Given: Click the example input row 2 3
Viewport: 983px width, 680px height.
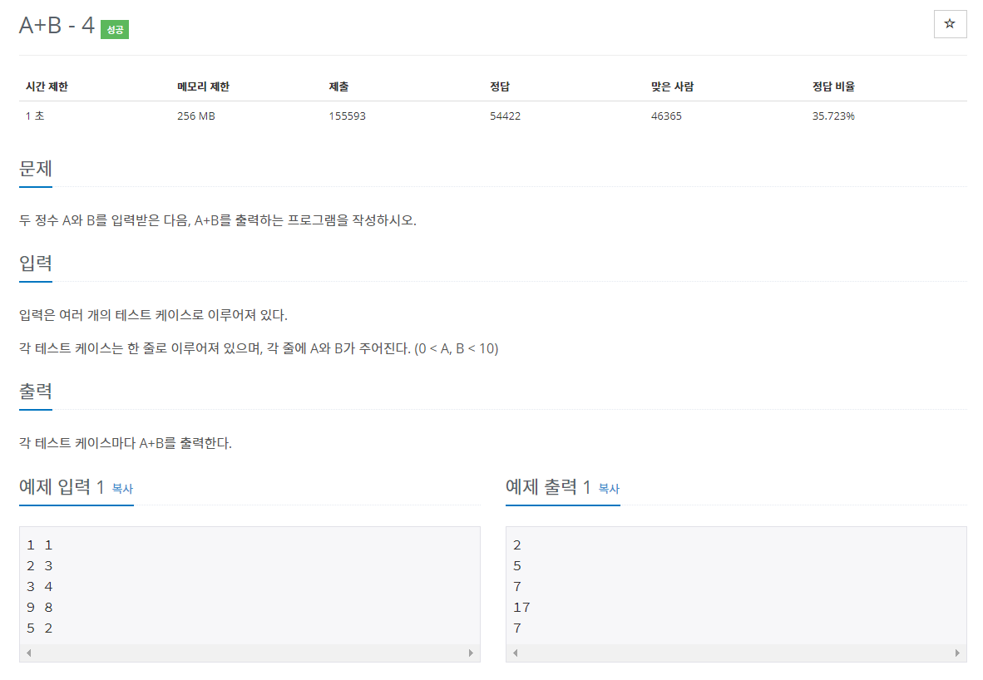Looking at the screenshot, I should point(39,566).
